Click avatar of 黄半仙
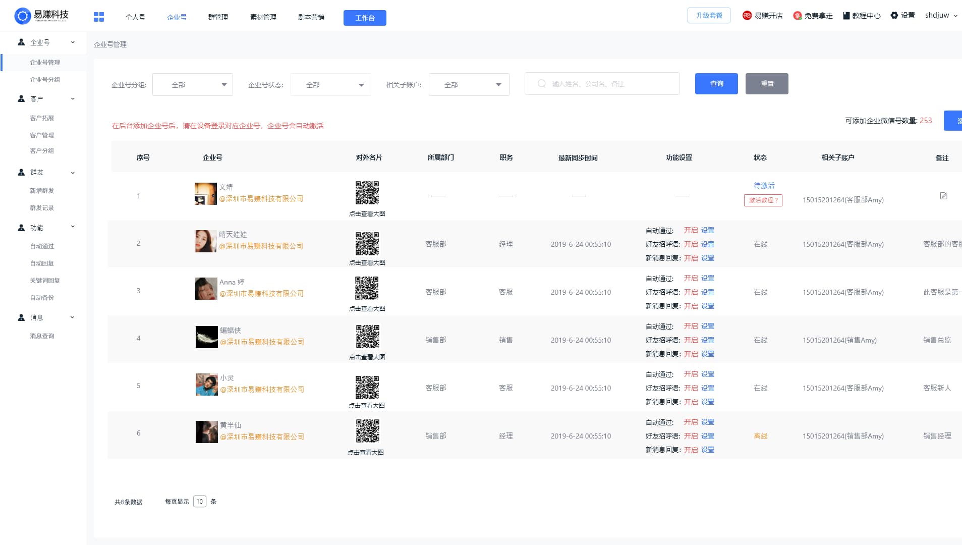The width and height of the screenshot is (962, 545). point(207,432)
